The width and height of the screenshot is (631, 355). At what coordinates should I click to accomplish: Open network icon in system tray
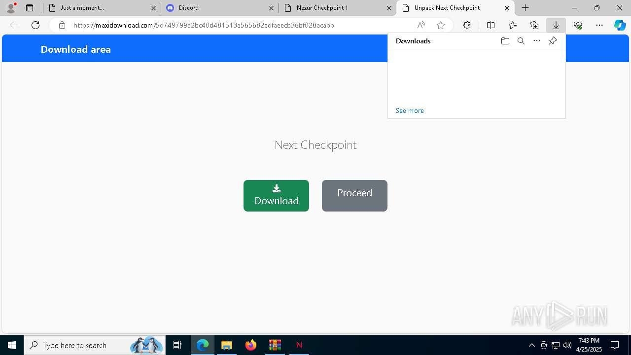556,345
